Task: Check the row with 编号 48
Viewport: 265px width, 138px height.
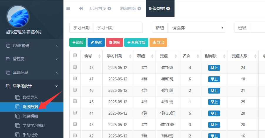Action: (x=75, y=67)
